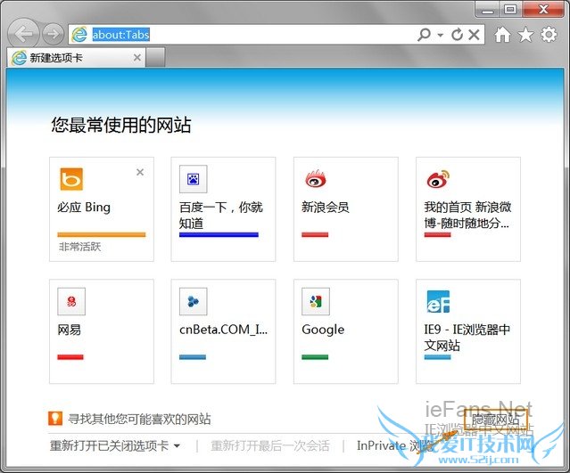Click the orange lightbulb suggestion icon

point(55,418)
